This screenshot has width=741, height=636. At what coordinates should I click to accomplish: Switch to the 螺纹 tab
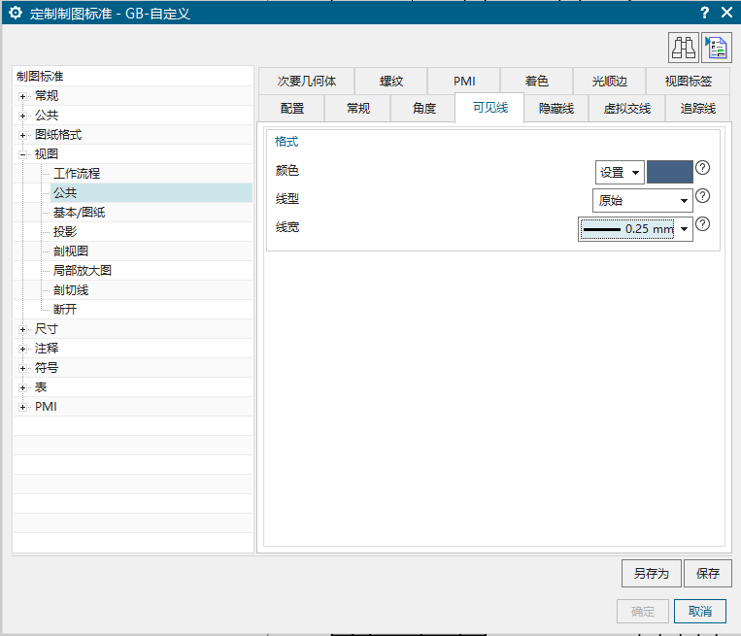[x=391, y=82]
